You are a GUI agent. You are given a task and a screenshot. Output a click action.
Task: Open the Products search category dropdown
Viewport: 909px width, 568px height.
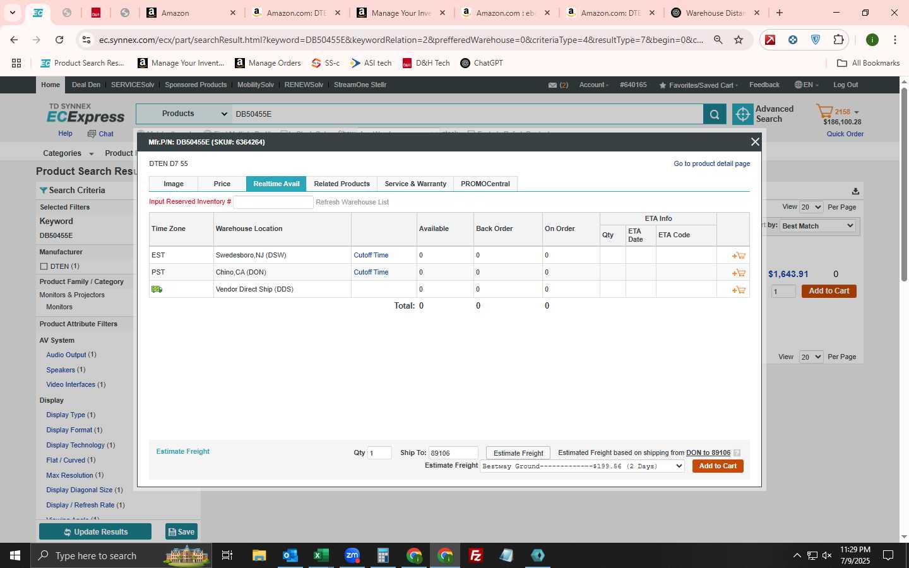183,114
